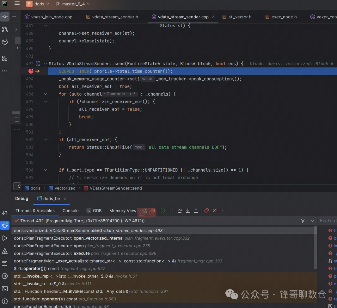Click the frames filter icon

[303, 221]
